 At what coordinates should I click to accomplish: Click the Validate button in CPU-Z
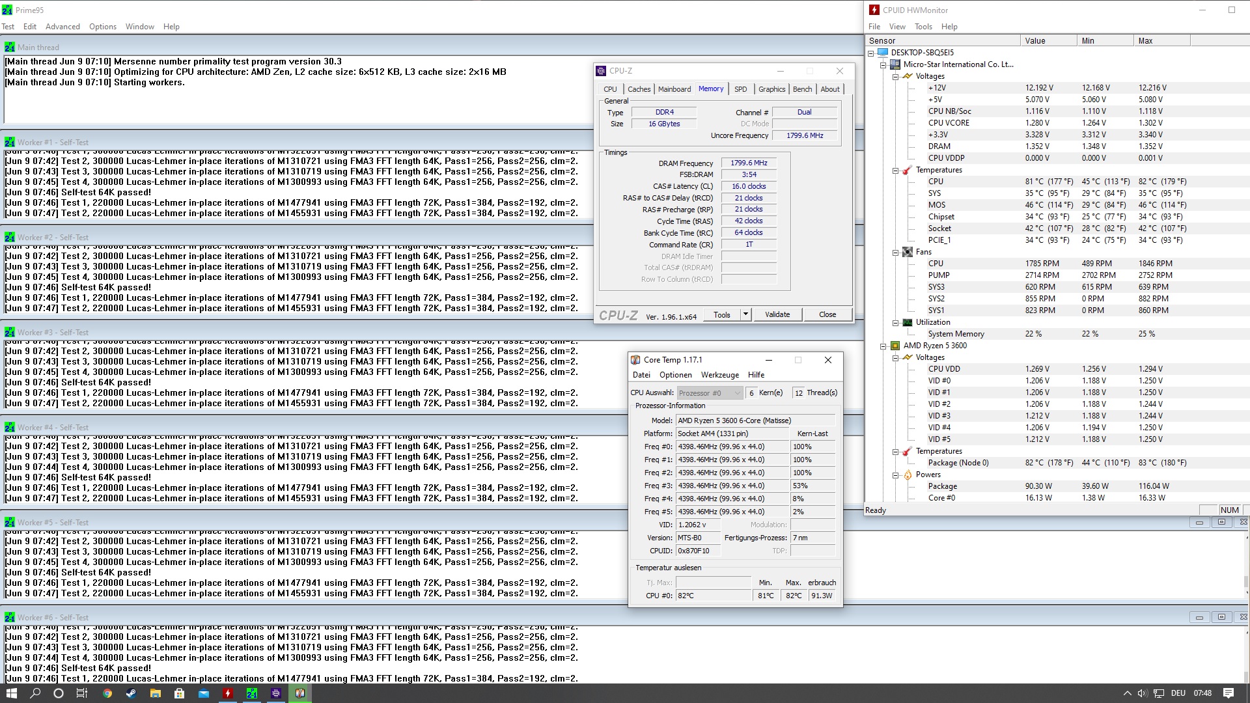coord(777,314)
